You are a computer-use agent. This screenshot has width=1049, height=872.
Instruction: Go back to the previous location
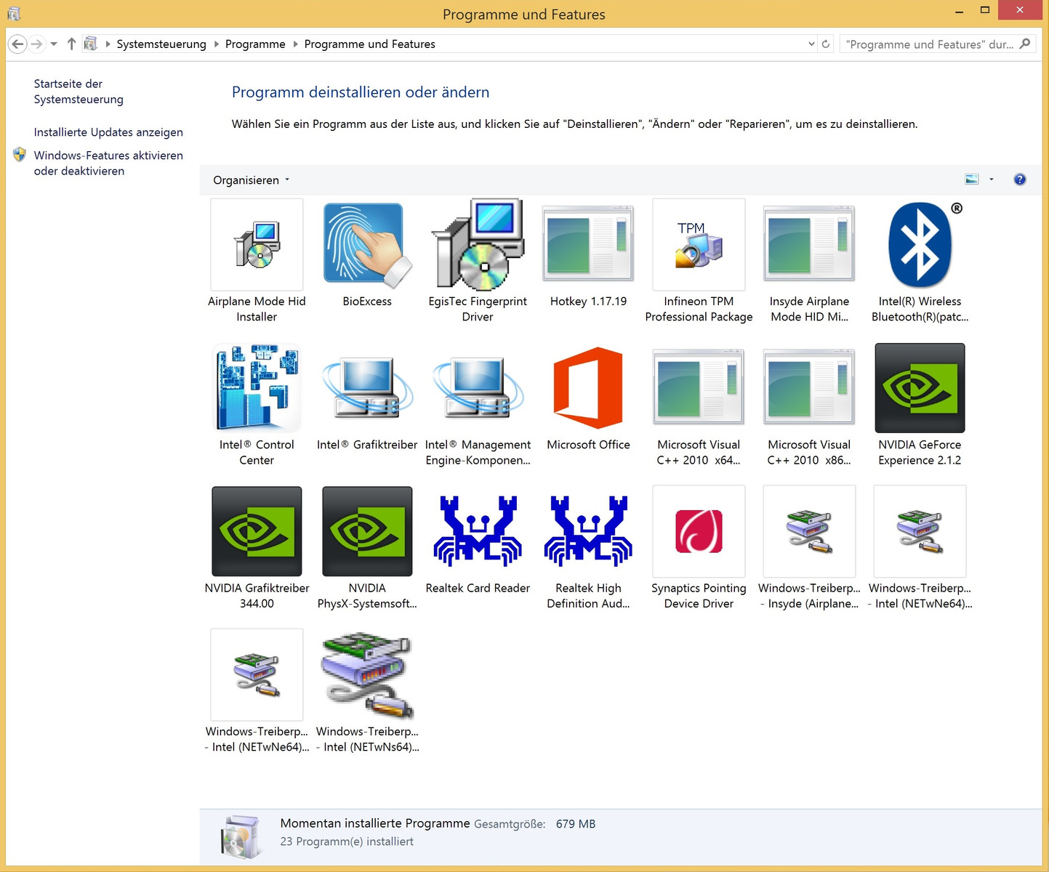pos(18,44)
